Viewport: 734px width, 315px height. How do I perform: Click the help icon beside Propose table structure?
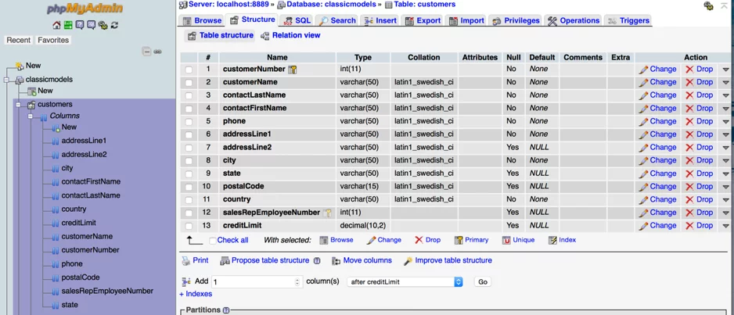click(317, 261)
